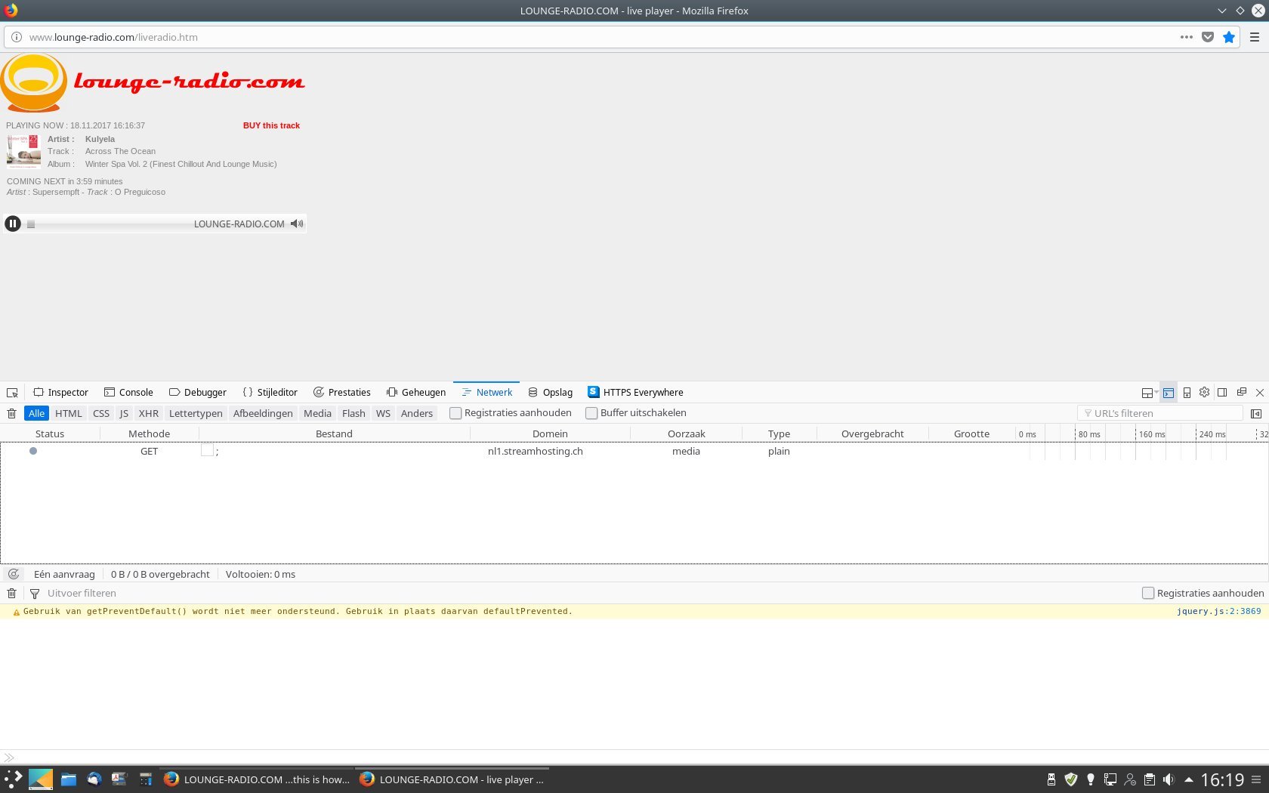Screen dimensions: 1269x793
Task: Switch to the Console tab
Action: pos(128,393)
